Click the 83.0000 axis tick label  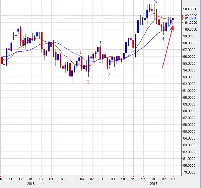pyautogui.click(x=190, y=145)
